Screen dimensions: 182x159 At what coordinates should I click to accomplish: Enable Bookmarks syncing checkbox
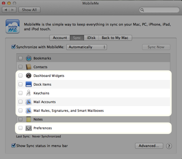[x=20, y=58]
